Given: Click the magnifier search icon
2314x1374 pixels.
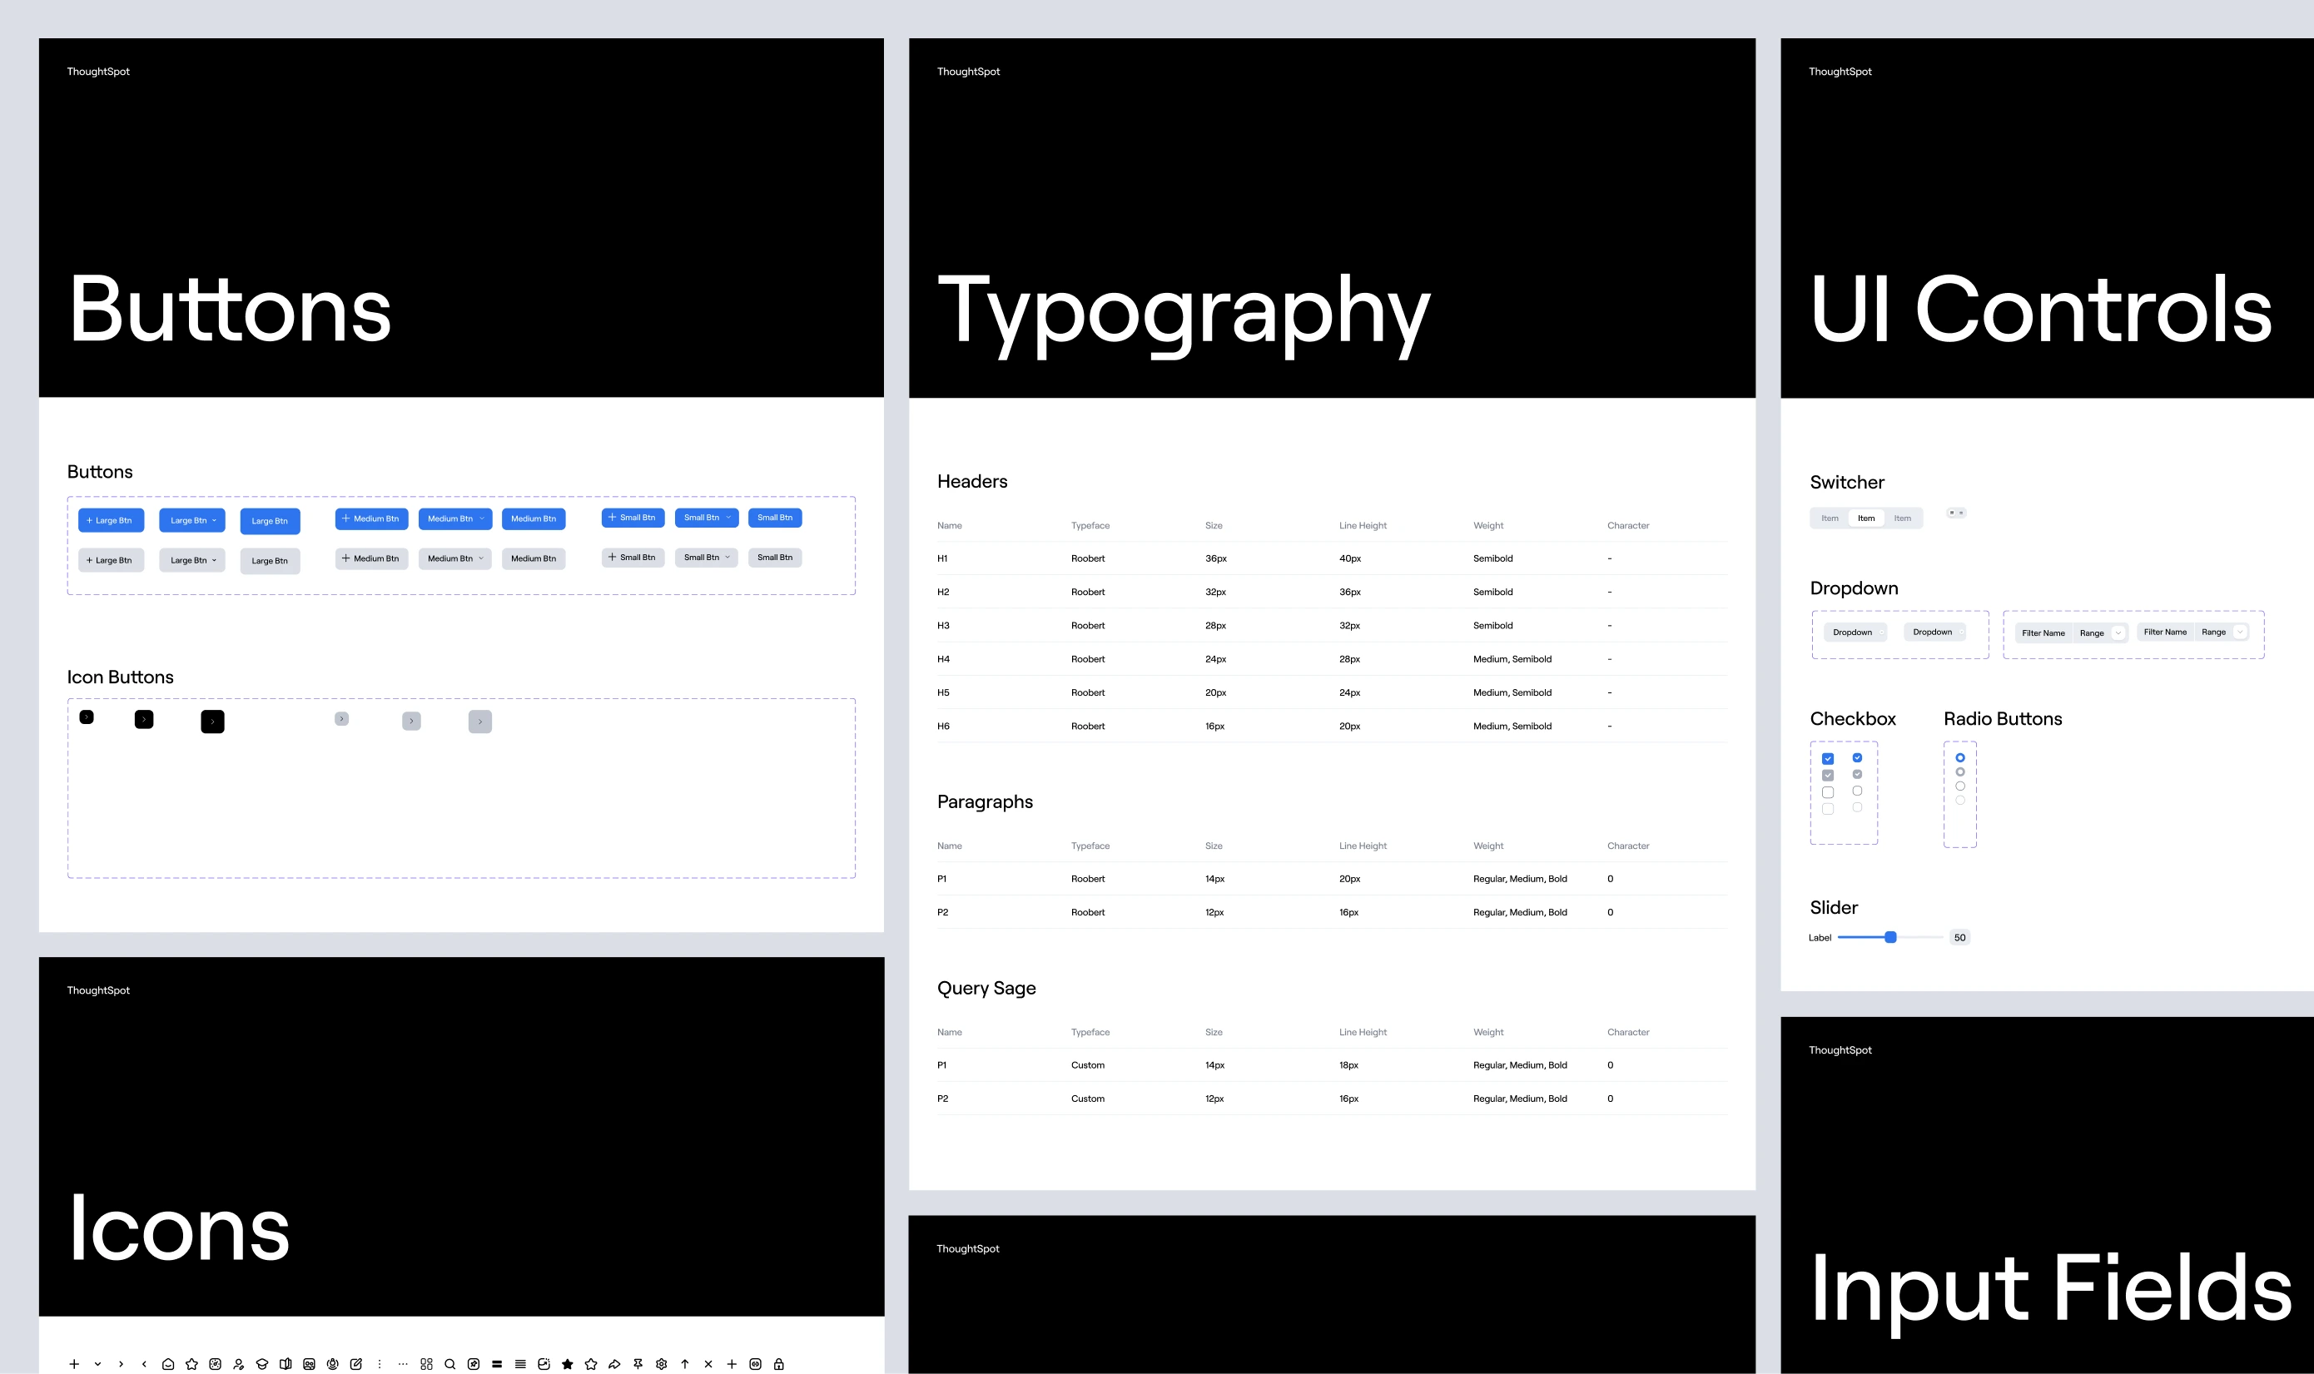Looking at the screenshot, I should pos(450,1364).
